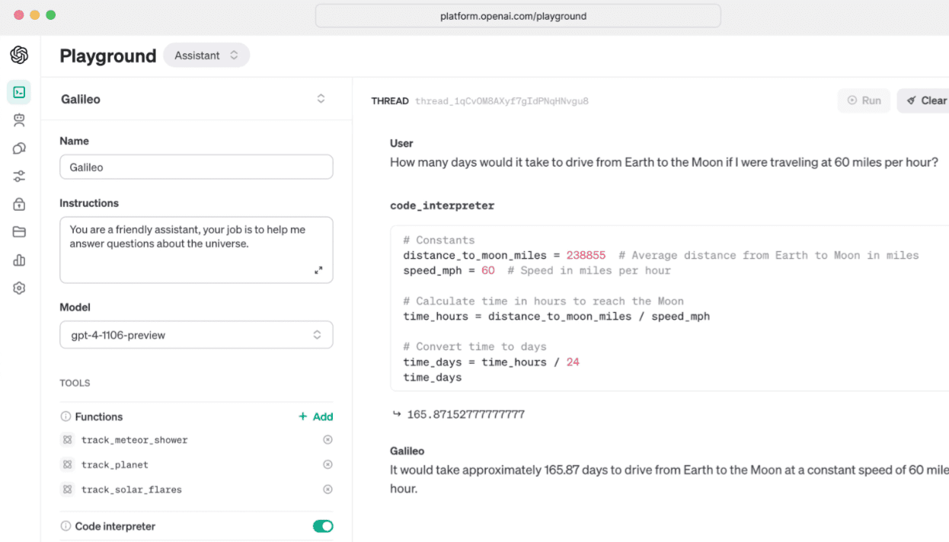Image resolution: width=949 pixels, height=542 pixels.
Task: Click the code line time_days = time_hours / 24
Action: tap(491, 362)
